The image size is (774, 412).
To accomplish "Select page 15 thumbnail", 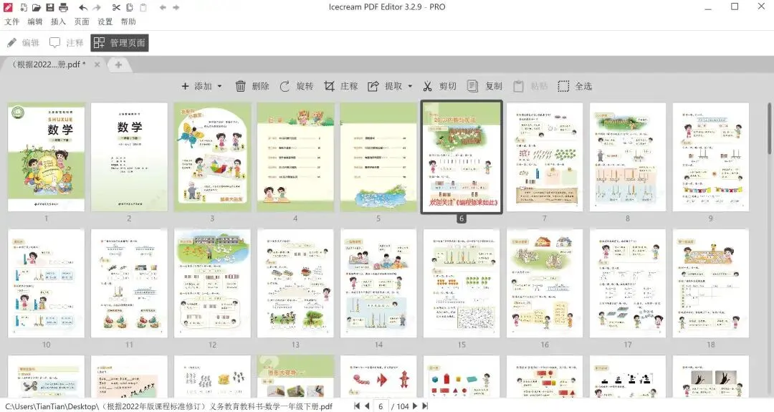I will pyautogui.click(x=462, y=283).
